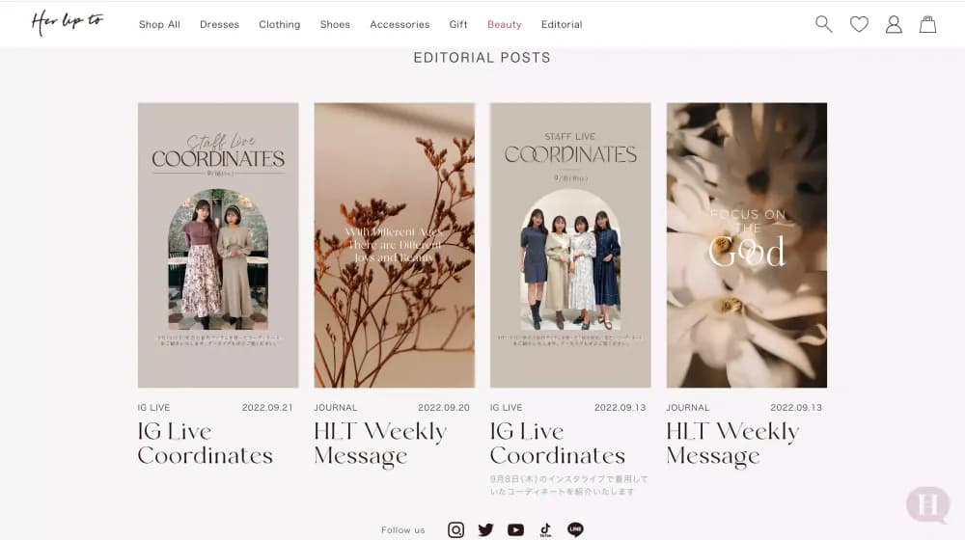Open the Shop All menu

coord(159,25)
